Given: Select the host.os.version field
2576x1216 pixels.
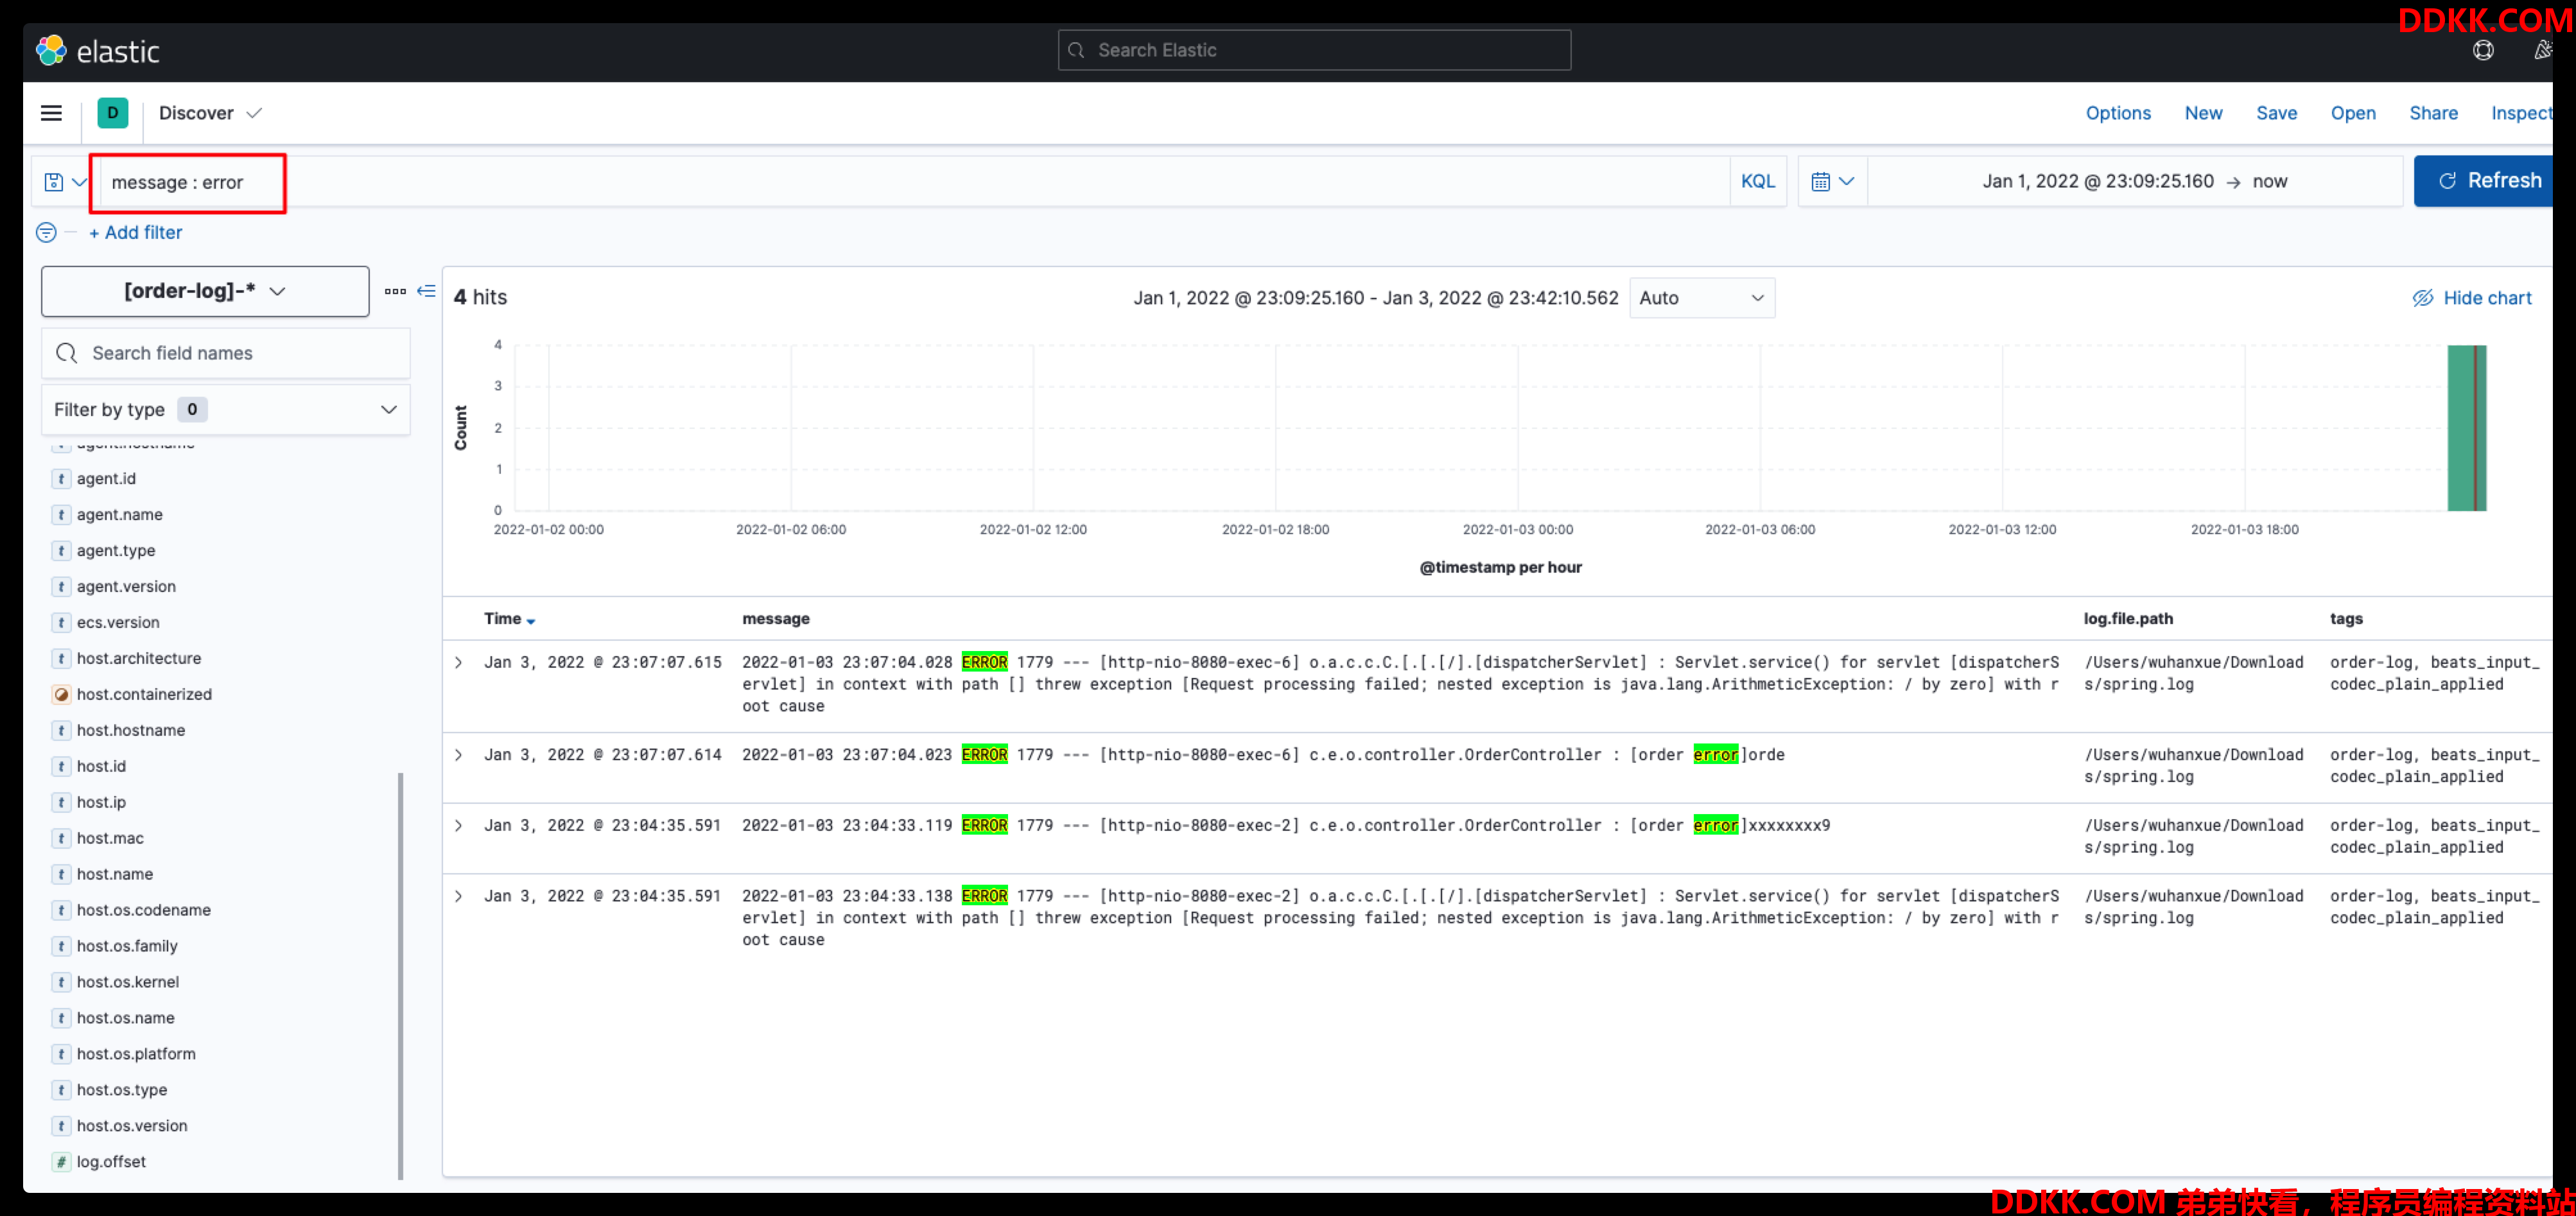Looking at the screenshot, I should point(132,1126).
